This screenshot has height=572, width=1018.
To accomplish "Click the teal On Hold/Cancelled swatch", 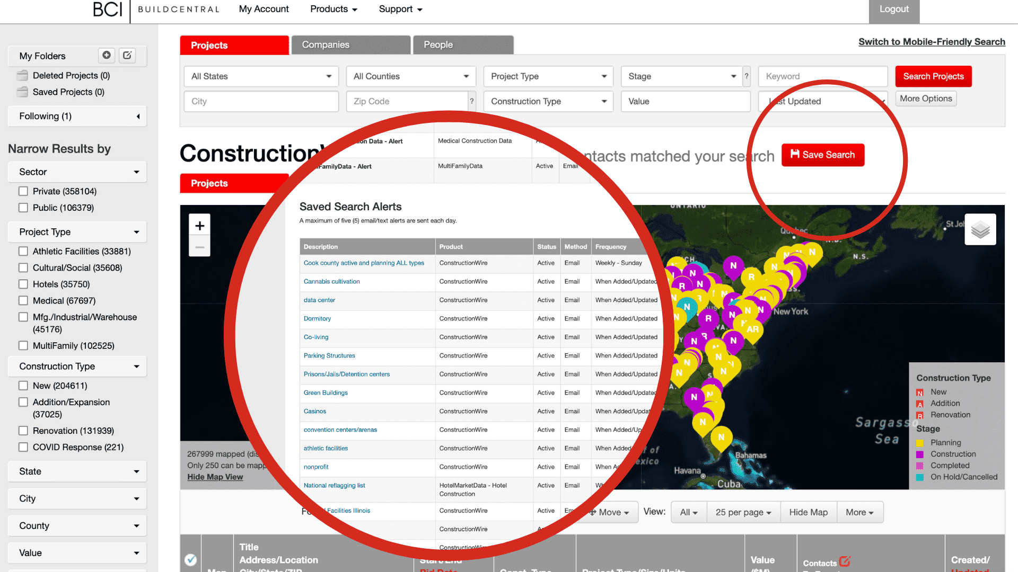I will pos(920,477).
